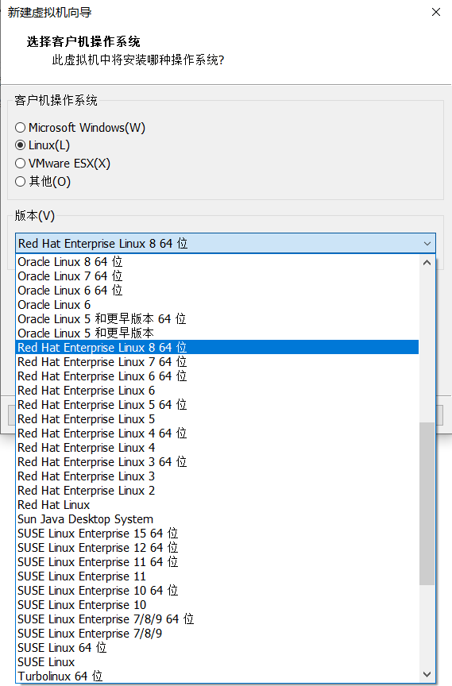Choose SUSE Linux Enterprise 10 64 位

click(217, 591)
